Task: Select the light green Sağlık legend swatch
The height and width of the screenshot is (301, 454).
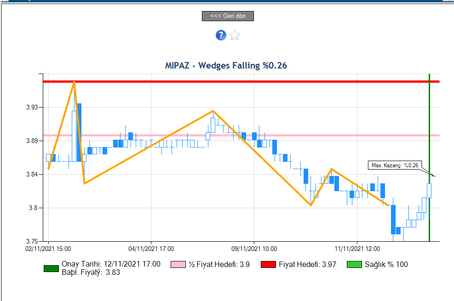Action: (354, 264)
